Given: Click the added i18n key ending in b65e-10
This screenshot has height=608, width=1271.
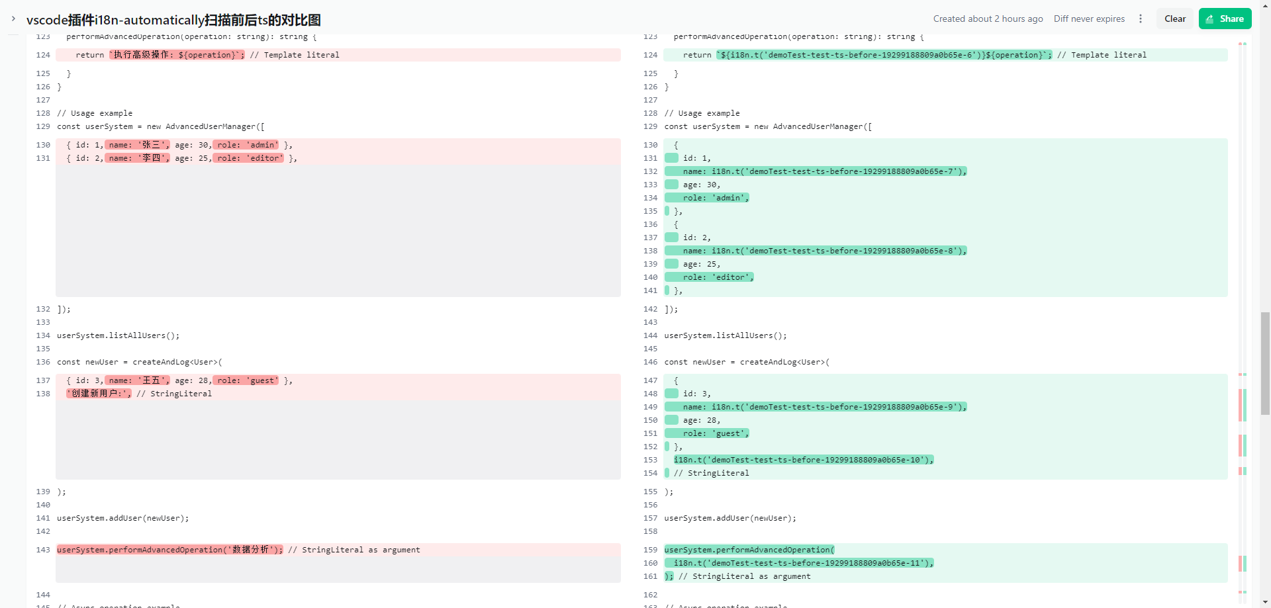Looking at the screenshot, I should pos(803,460).
